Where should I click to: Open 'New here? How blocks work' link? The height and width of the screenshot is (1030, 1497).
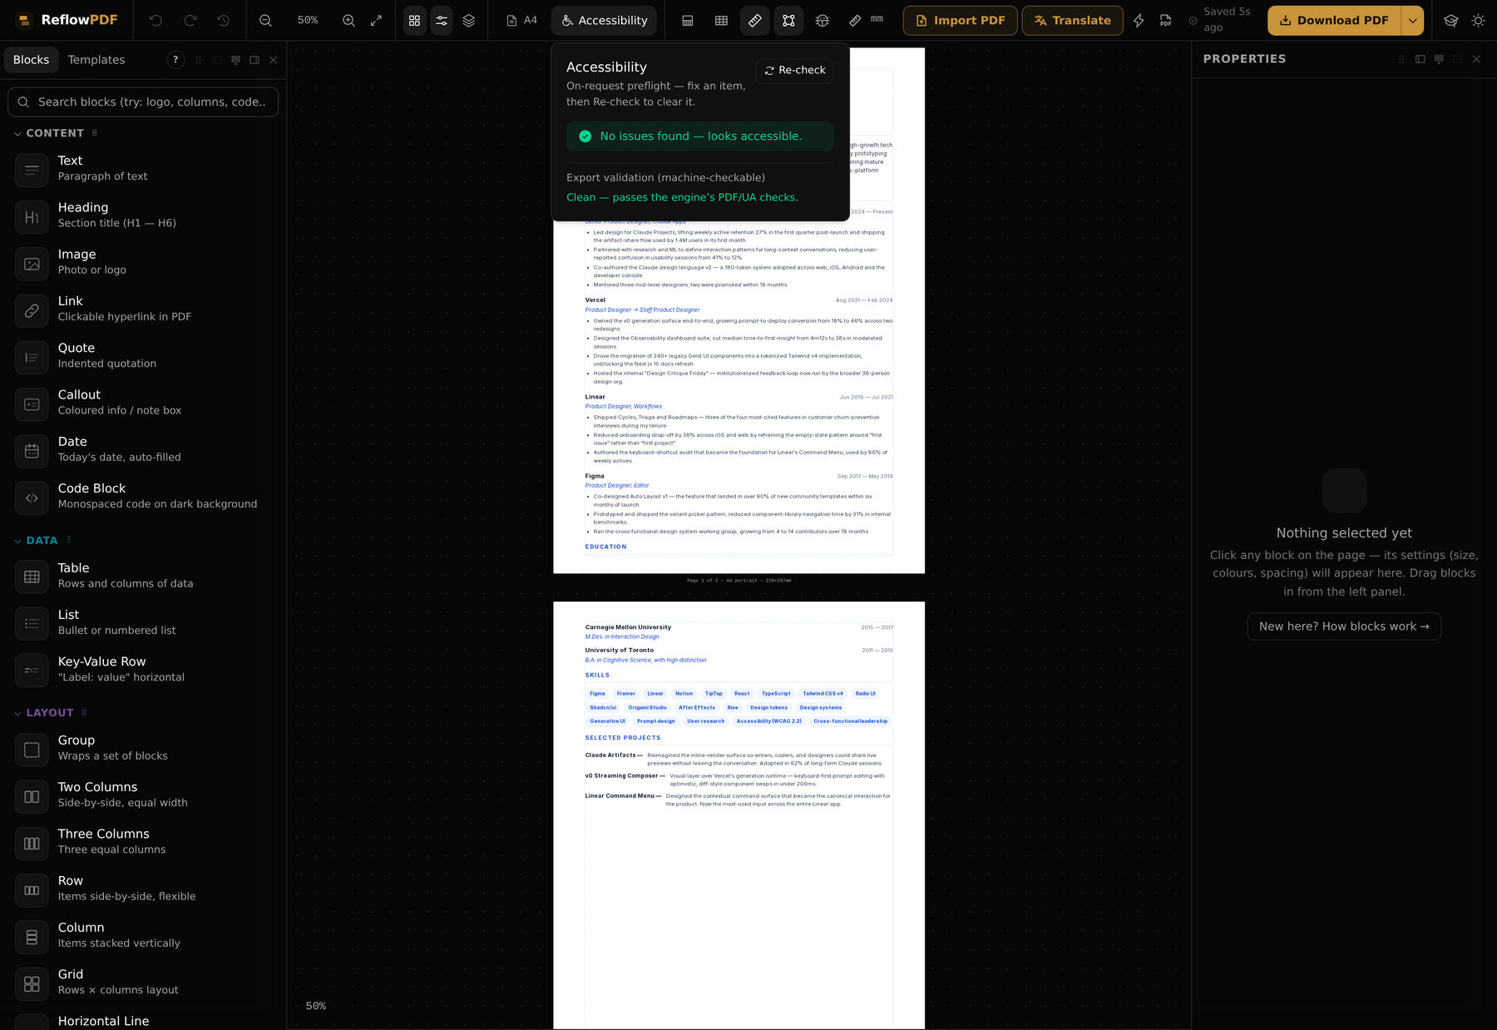(x=1344, y=626)
